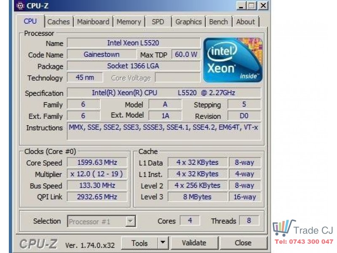
Task: Click the Intel Xeon inside logo
Action: click(x=233, y=60)
